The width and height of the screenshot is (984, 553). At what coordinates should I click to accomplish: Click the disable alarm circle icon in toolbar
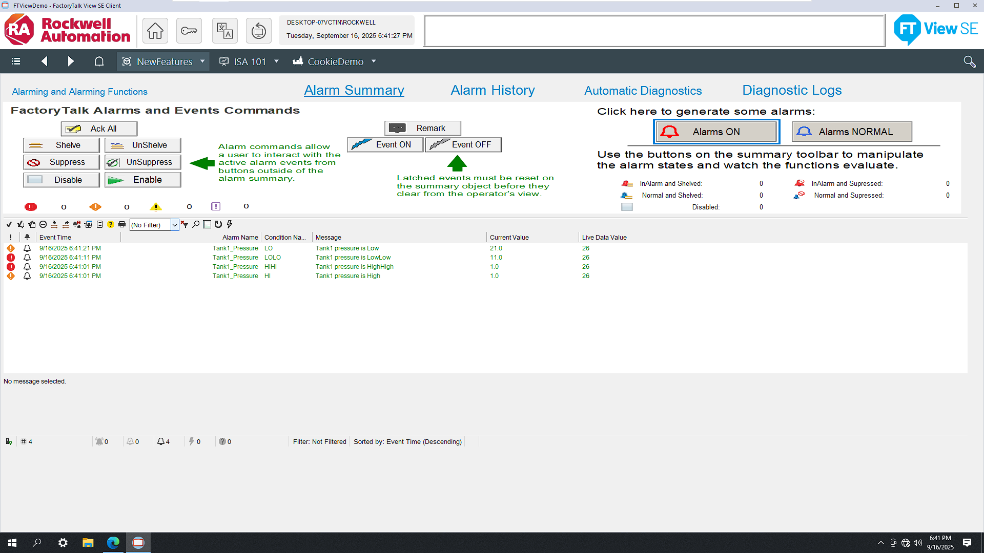coord(43,224)
